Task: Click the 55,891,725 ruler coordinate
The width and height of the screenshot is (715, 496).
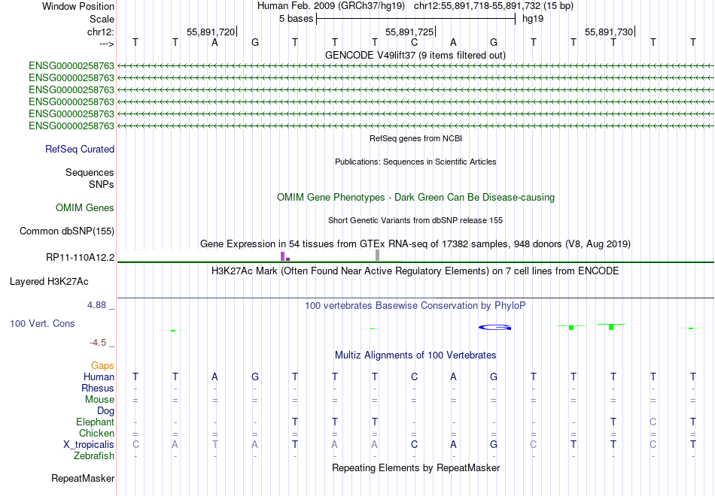Action: tap(409, 32)
